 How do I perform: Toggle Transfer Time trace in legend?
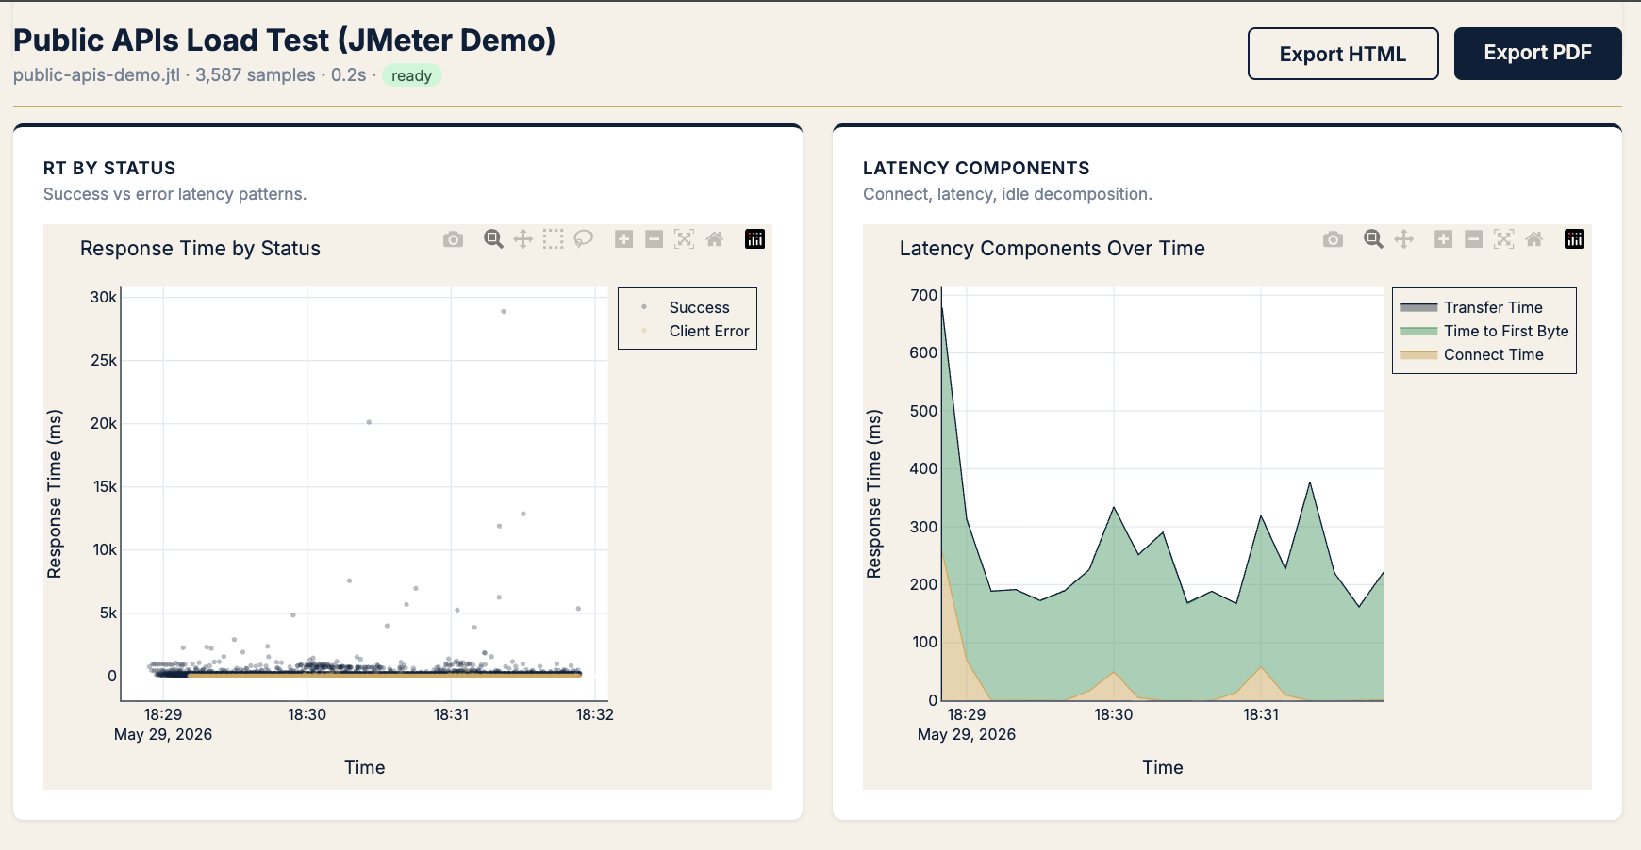(1484, 307)
